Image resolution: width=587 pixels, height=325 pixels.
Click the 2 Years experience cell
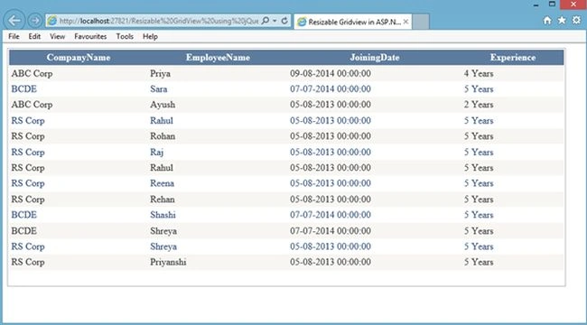(479, 105)
